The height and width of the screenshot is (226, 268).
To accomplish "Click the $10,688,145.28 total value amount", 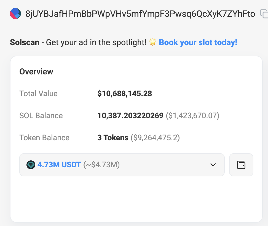I will (x=125, y=93).
